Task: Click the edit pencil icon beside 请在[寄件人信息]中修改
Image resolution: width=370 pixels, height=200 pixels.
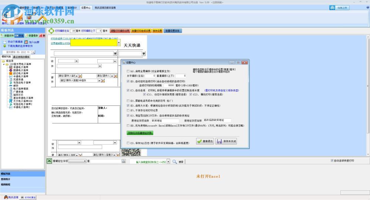Action: click(x=103, y=81)
